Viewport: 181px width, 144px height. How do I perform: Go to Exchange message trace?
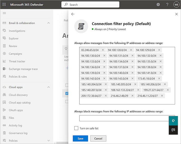(x=23, y=69)
